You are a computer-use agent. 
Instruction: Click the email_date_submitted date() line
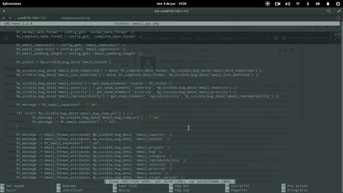click(x=139, y=70)
